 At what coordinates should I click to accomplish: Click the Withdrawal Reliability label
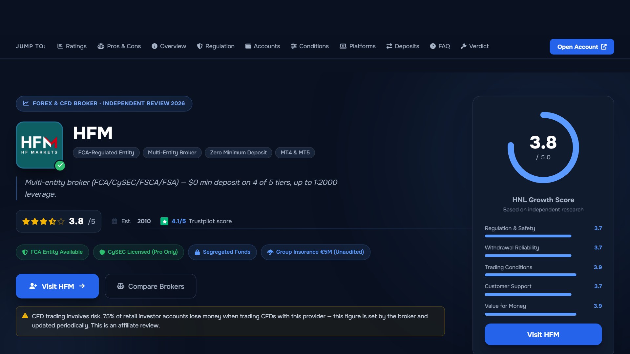pos(512,248)
